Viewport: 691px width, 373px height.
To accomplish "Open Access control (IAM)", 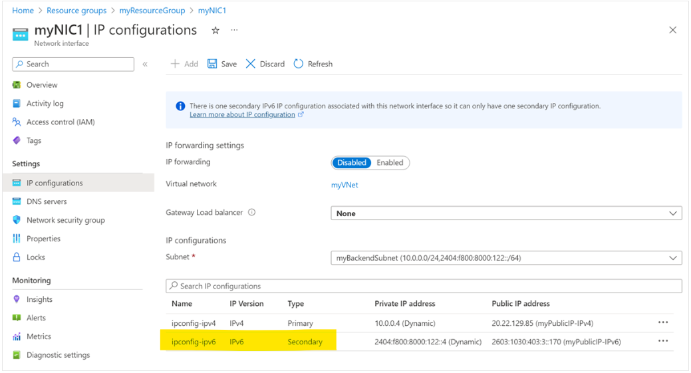I will coord(61,122).
